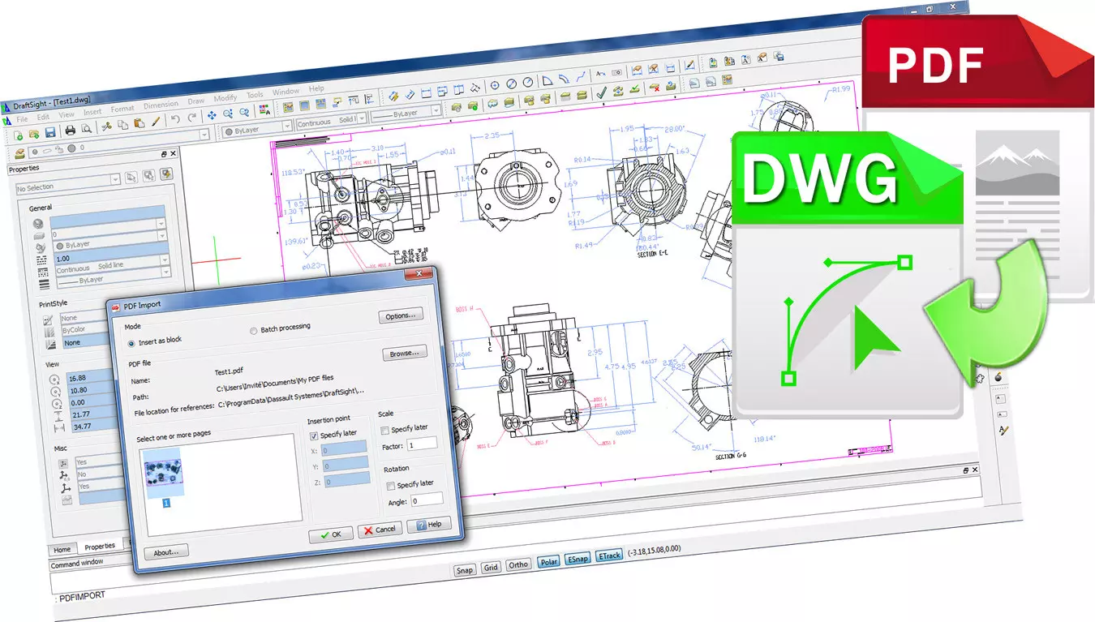Click Cancel in PDF Import dialog
Screen dimensions: 1095x622
point(380,529)
